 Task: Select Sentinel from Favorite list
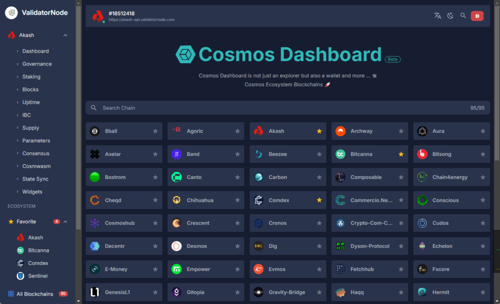pos(39,276)
